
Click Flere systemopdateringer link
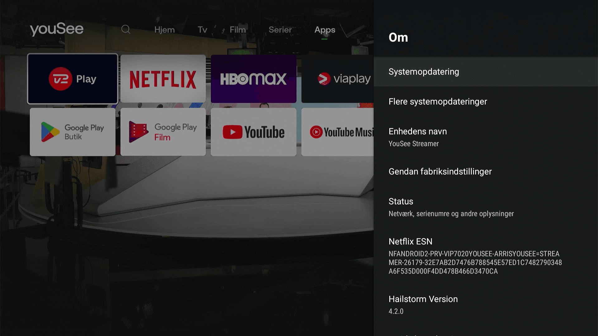pos(438,101)
